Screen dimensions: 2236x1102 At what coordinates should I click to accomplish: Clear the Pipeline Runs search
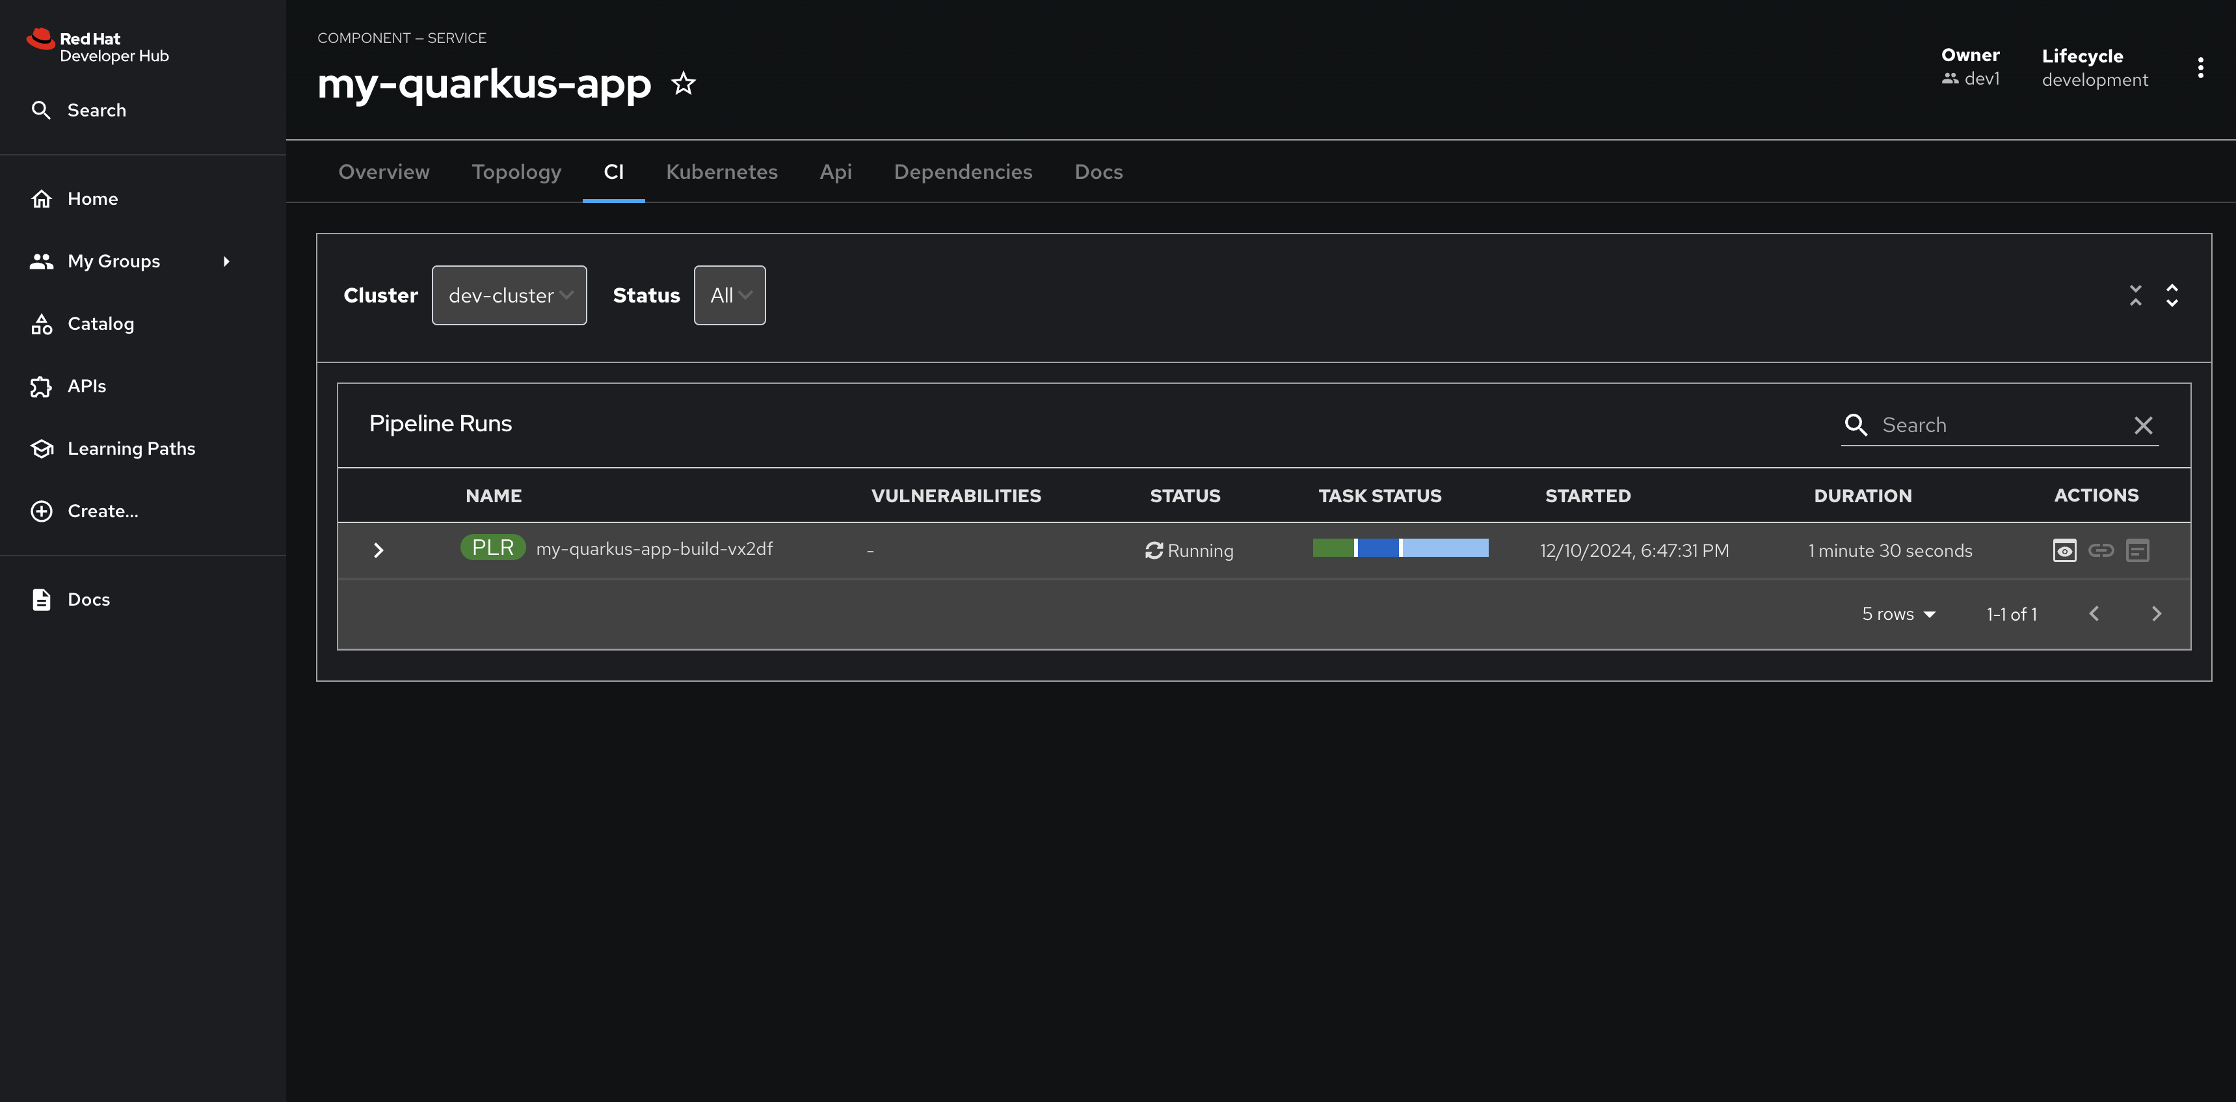click(2143, 425)
